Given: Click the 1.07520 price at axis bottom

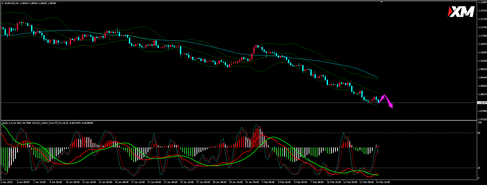Looking at the screenshot, I should pos(482,119).
